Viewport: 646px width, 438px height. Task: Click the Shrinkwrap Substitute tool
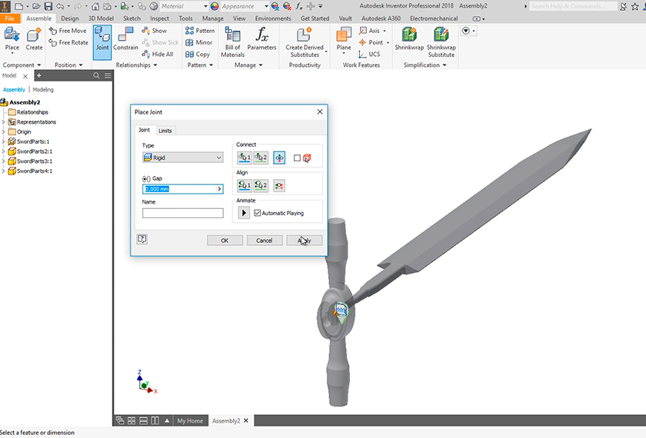pyautogui.click(x=441, y=41)
